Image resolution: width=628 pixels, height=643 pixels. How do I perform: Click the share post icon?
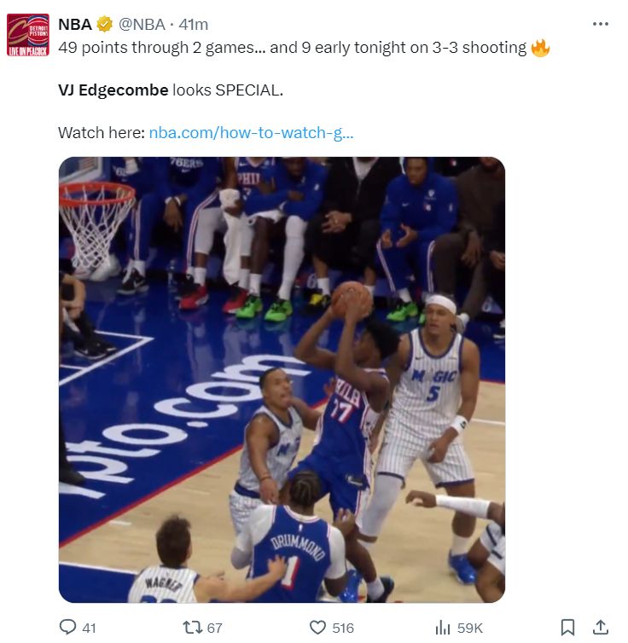(600, 628)
